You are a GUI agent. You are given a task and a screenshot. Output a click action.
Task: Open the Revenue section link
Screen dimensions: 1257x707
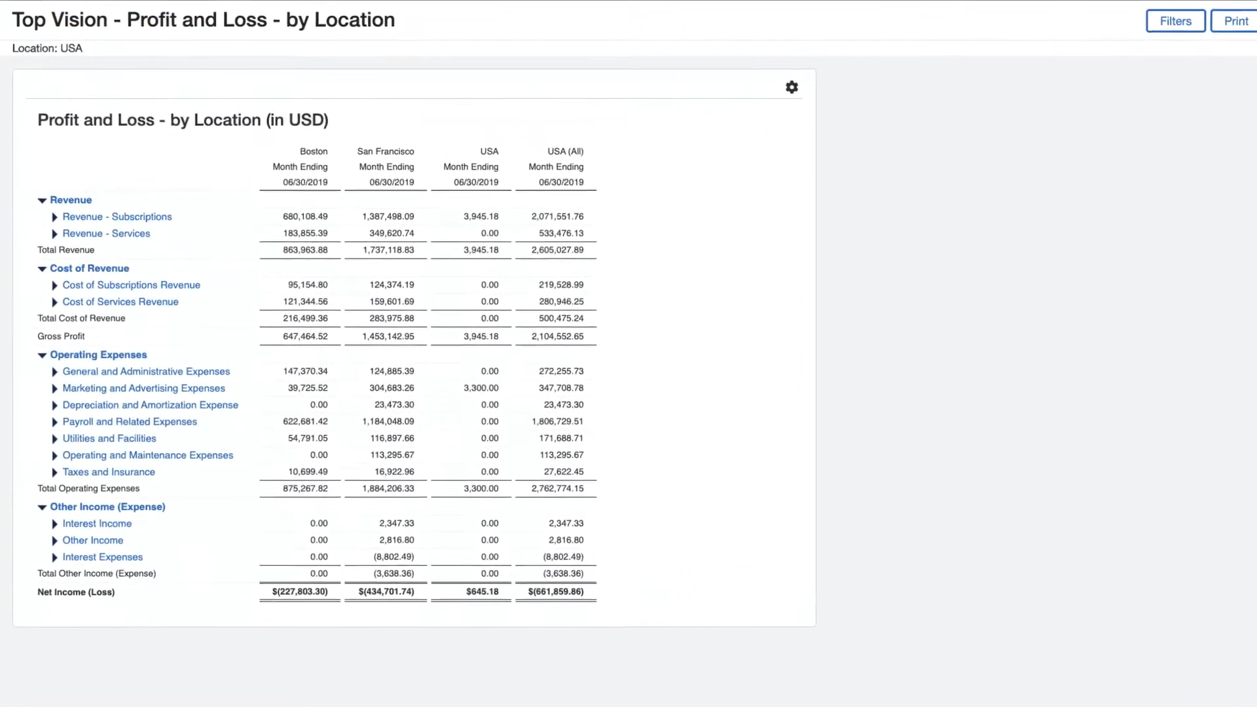71,200
